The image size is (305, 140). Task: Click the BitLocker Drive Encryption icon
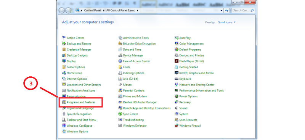120,43
